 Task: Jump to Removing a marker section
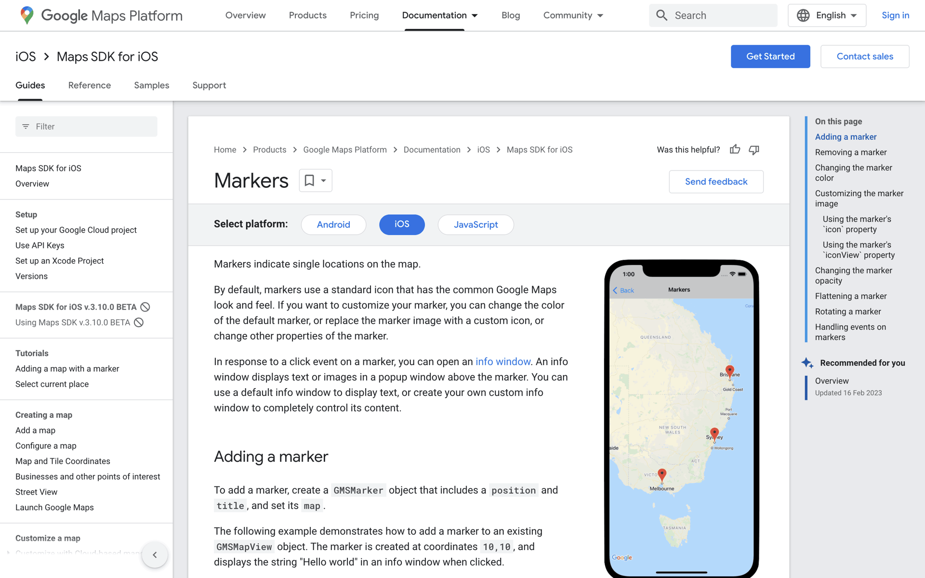pyautogui.click(x=850, y=152)
